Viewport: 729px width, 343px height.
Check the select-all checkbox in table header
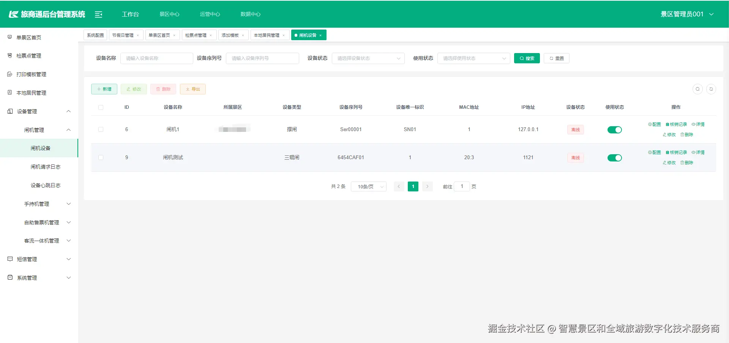point(101,107)
